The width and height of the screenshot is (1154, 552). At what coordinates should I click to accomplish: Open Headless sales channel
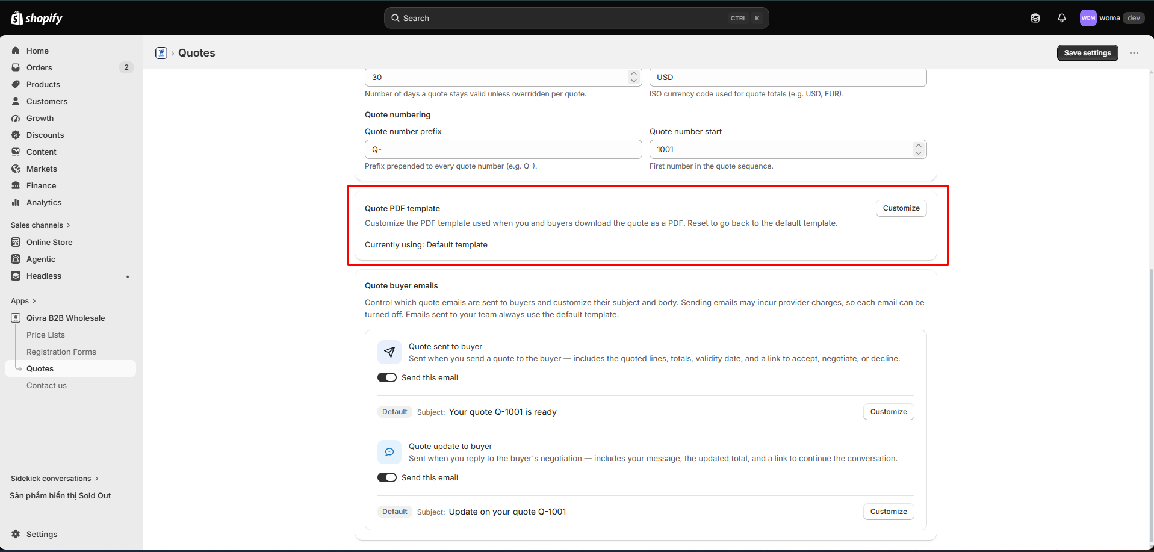[44, 276]
